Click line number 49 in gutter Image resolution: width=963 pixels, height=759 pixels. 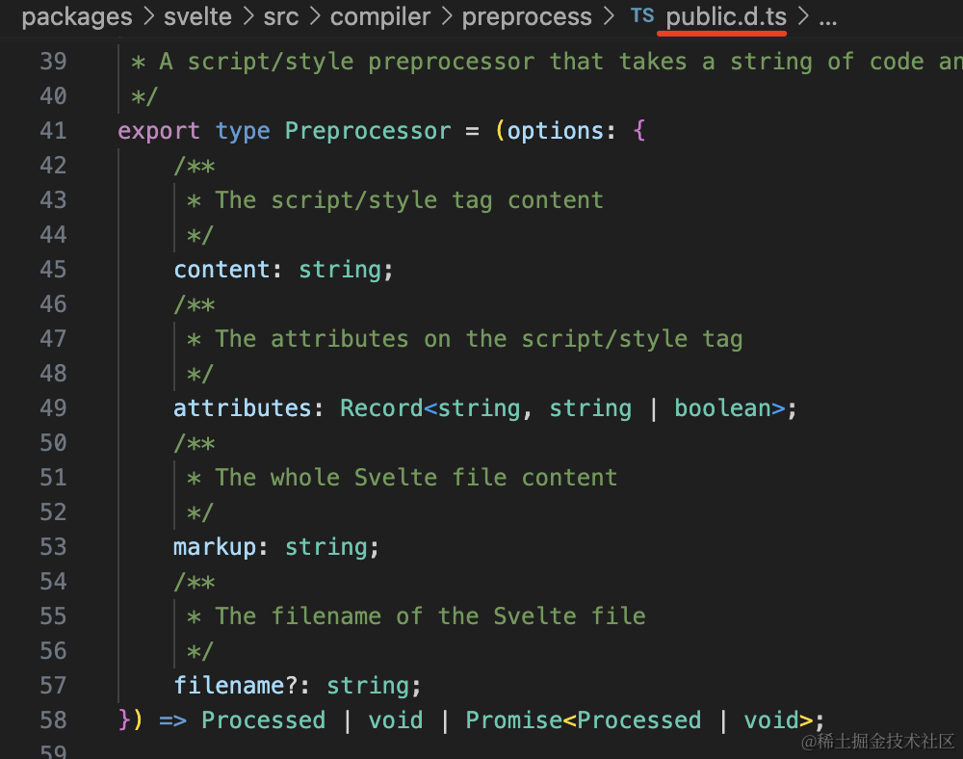click(53, 408)
